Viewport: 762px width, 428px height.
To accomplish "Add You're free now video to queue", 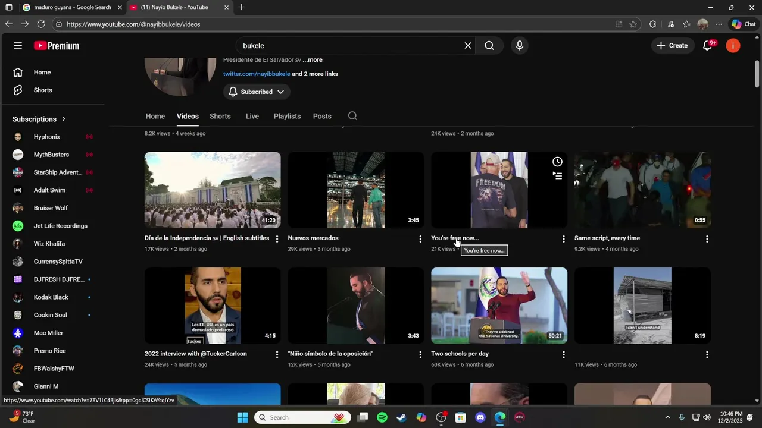I will tap(557, 176).
